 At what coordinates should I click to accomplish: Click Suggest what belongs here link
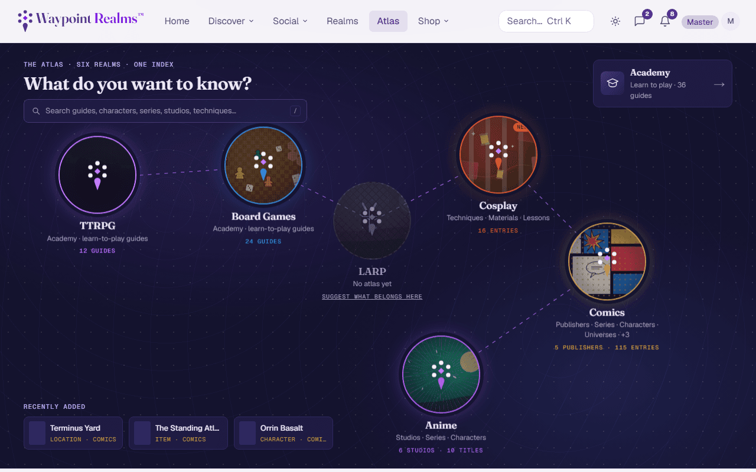(x=372, y=297)
